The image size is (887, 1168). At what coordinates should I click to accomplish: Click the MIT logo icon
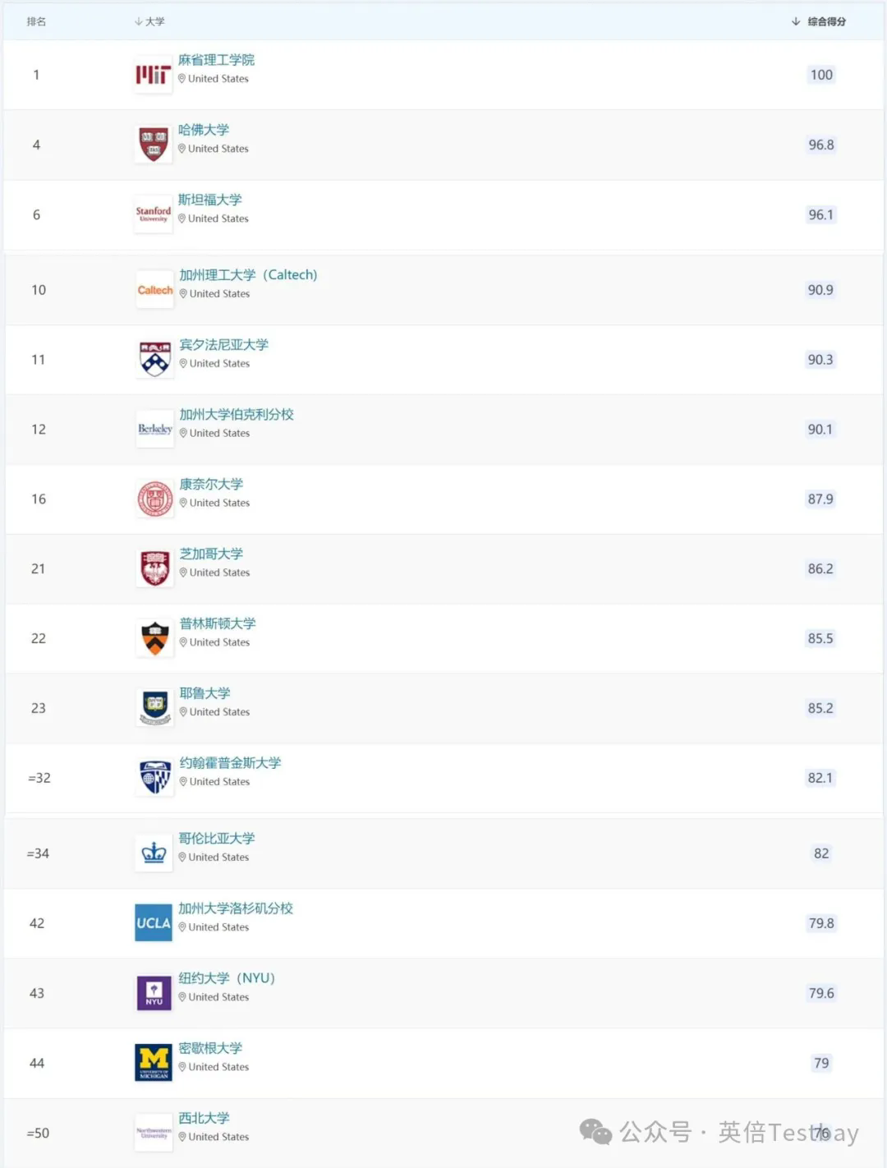click(154, 75)
